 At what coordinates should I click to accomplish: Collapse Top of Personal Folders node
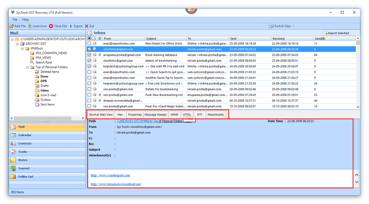click(27, 67)
